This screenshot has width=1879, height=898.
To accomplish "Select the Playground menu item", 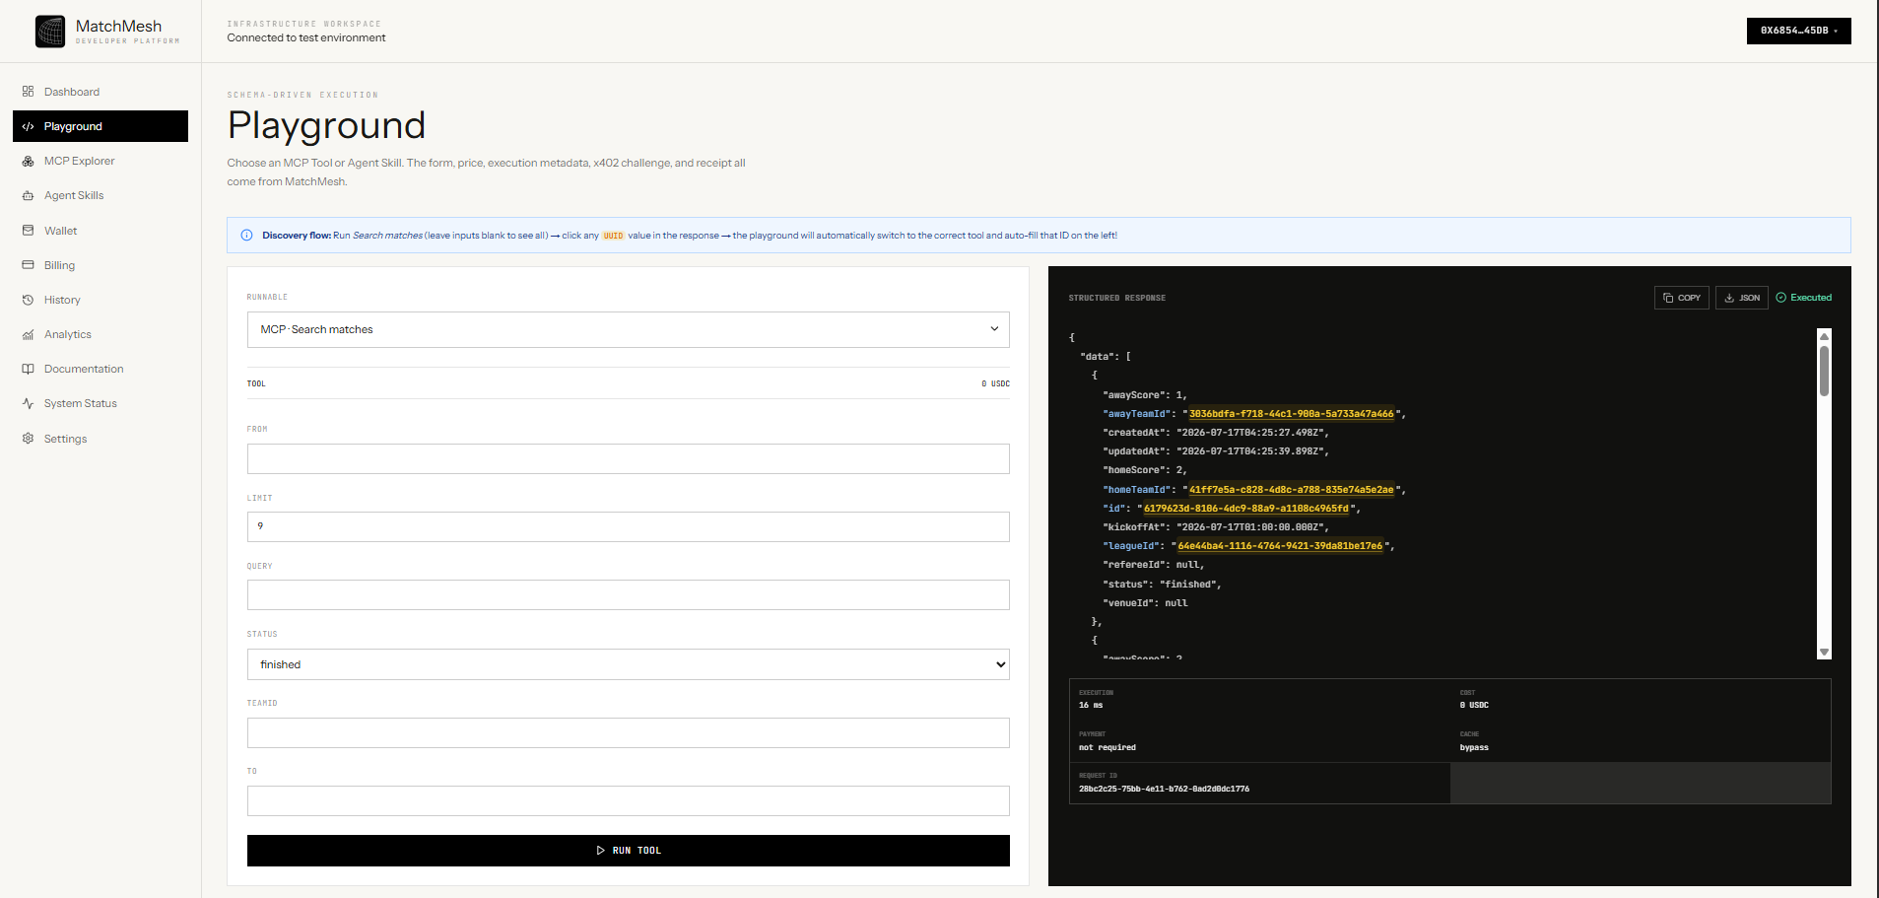I will coord(101,126).
